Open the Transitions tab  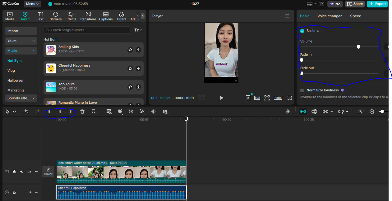click(x=88, y=16)
